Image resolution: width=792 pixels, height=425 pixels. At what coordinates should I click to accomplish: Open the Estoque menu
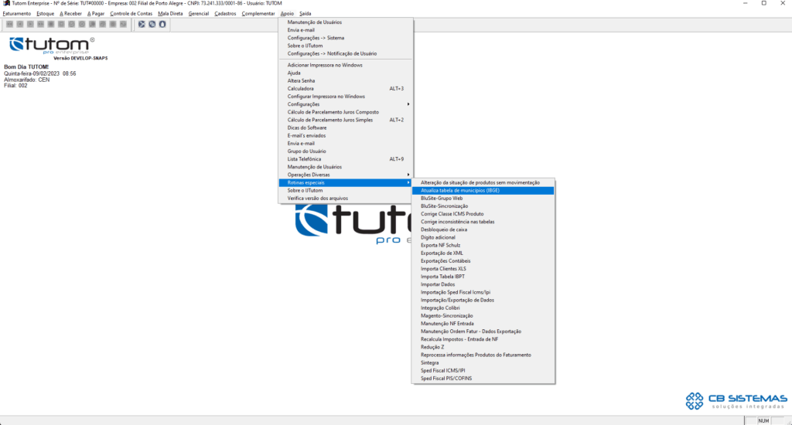click(x=45, y=14)
